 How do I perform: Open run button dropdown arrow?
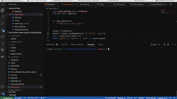pyautogui.click(x=168, y=4)
